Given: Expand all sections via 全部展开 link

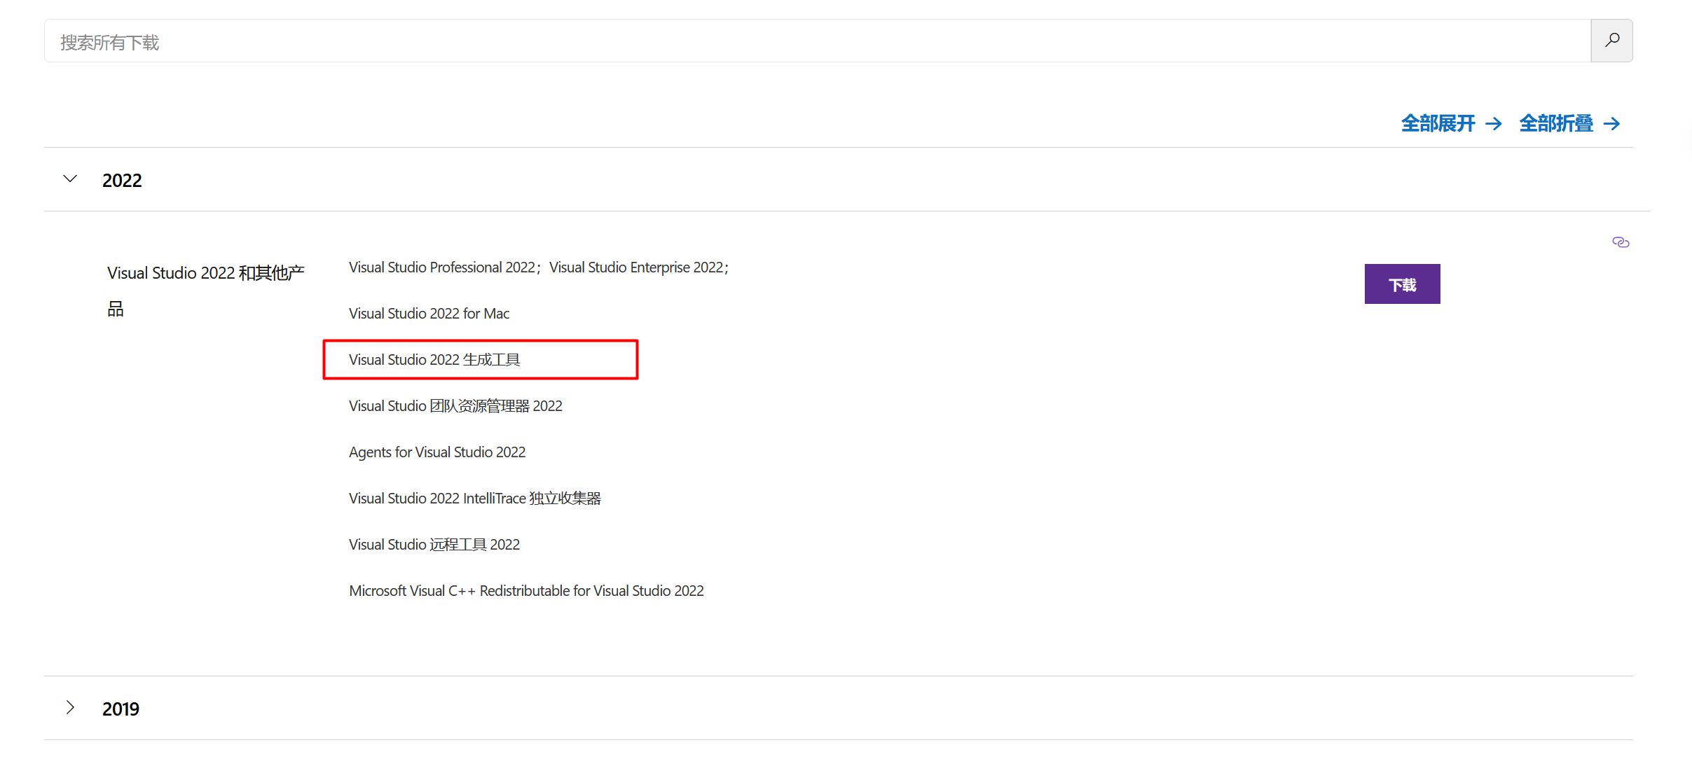Looking at the screenshot, I should (1452, 124).
